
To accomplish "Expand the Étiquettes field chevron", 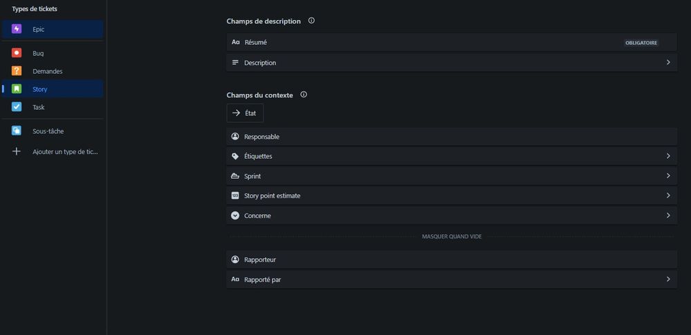I will 669,156.
